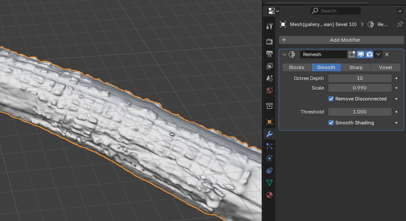Adjust the Octree Depth value field
Viewport: 406px width, 221px height.
pyautogui.click(x=360, y=78)
